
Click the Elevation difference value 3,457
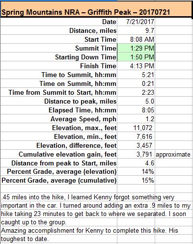(136, 145)
